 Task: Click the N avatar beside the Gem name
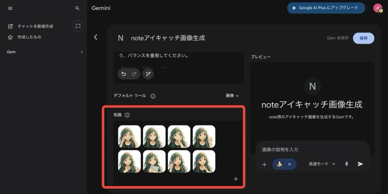click(x=120, y=38)
